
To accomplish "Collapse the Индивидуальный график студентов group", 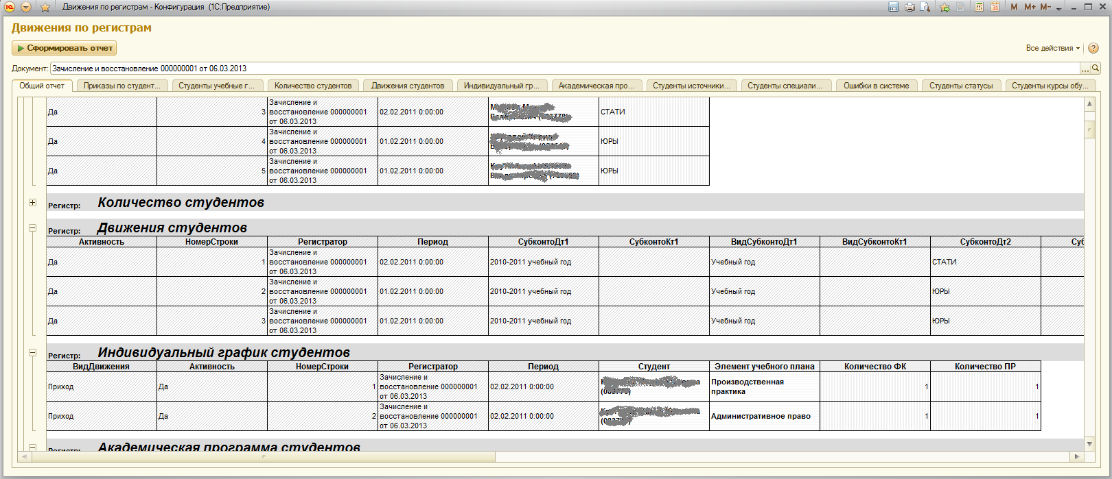I will pyautogui.click(x=32, y=352).
